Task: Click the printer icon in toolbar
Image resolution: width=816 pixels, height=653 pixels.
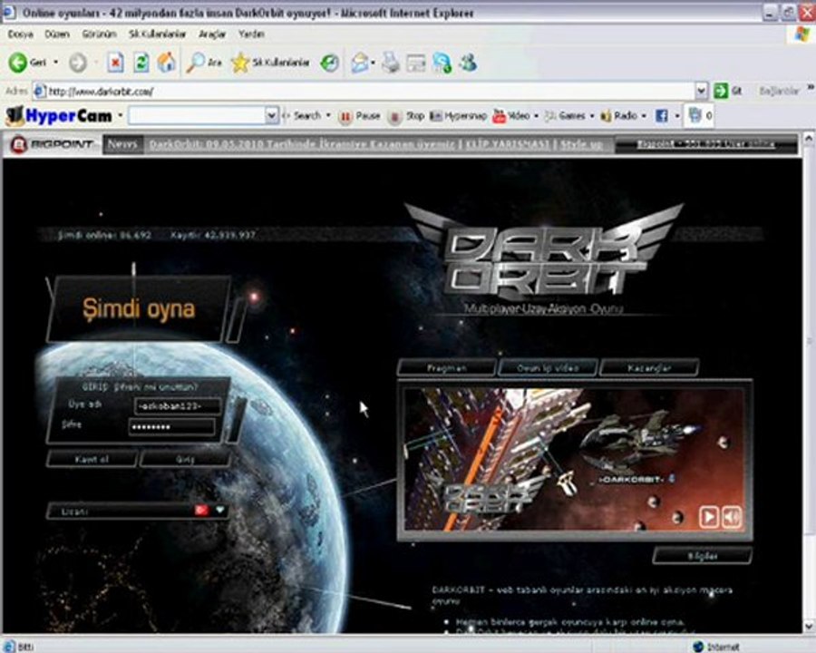Action: coord(390,63)
